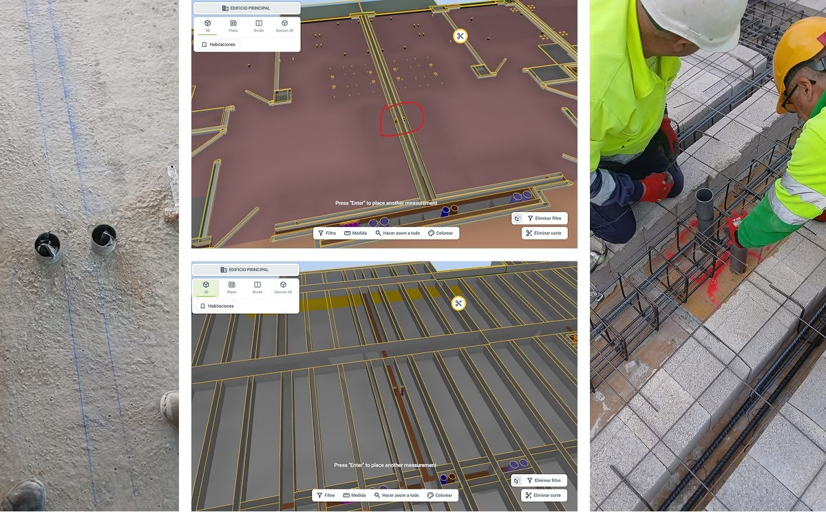Switch to Plano tab in brown slab viewer

click(233, 26)
